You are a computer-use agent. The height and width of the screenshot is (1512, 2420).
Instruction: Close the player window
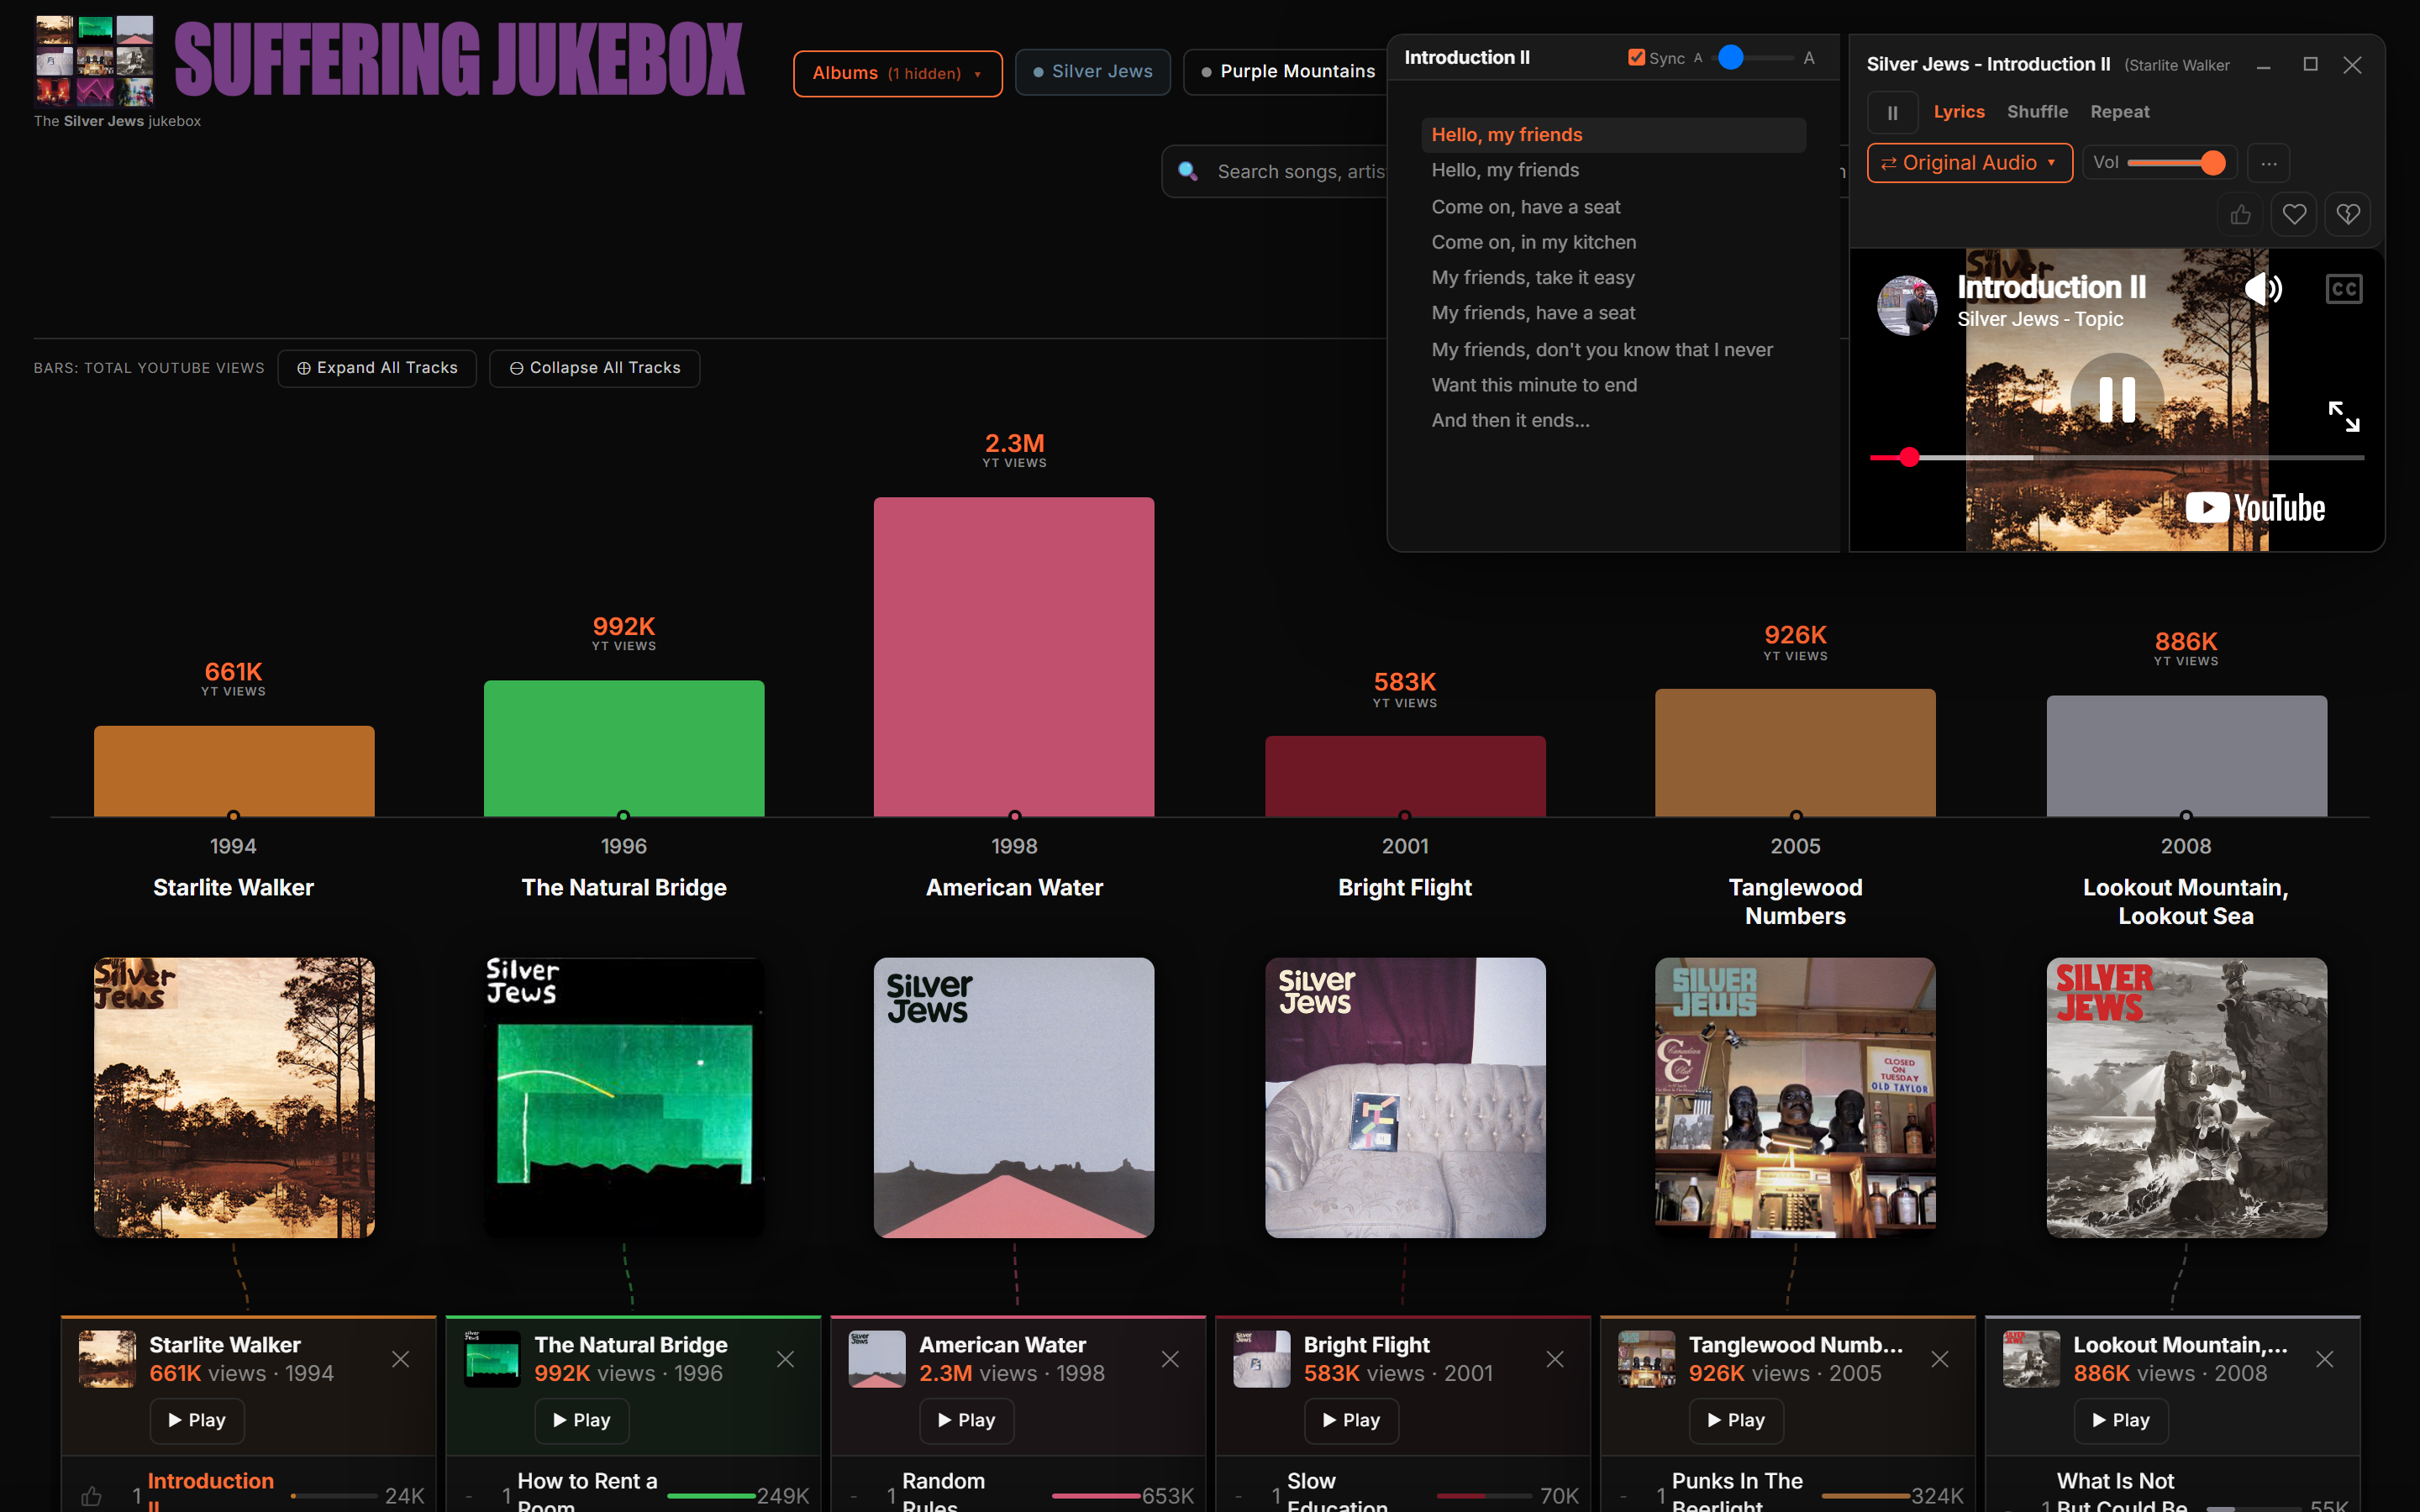point(2352,65)
